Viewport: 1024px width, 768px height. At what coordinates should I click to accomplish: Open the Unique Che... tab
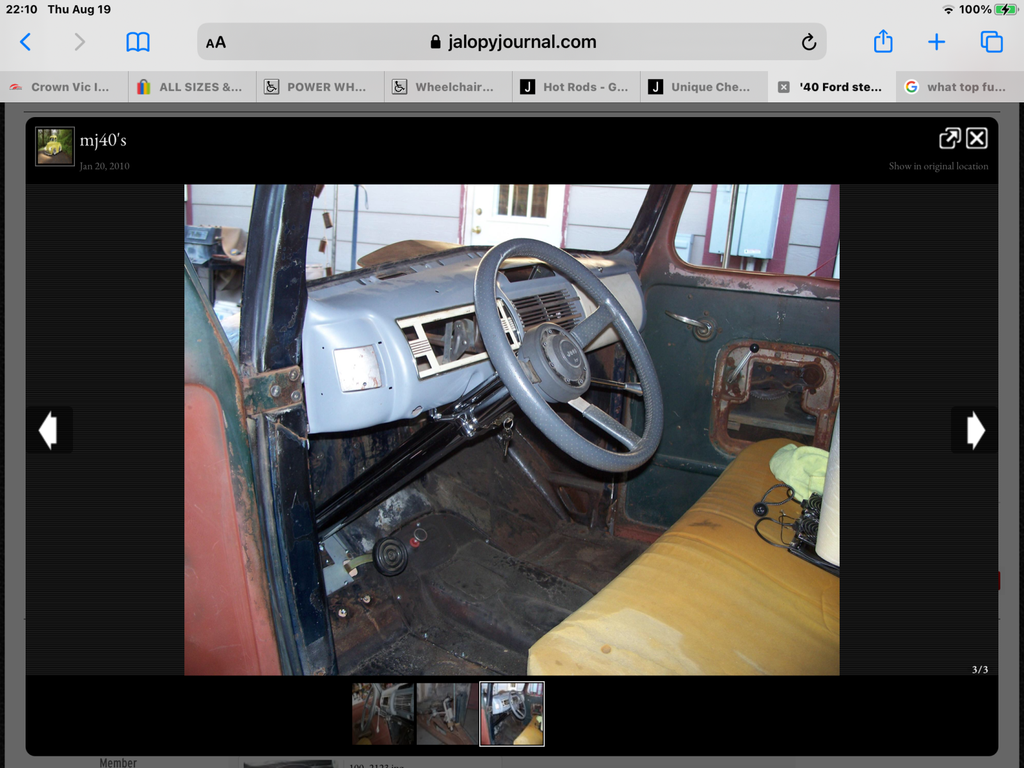coord(704,87)
